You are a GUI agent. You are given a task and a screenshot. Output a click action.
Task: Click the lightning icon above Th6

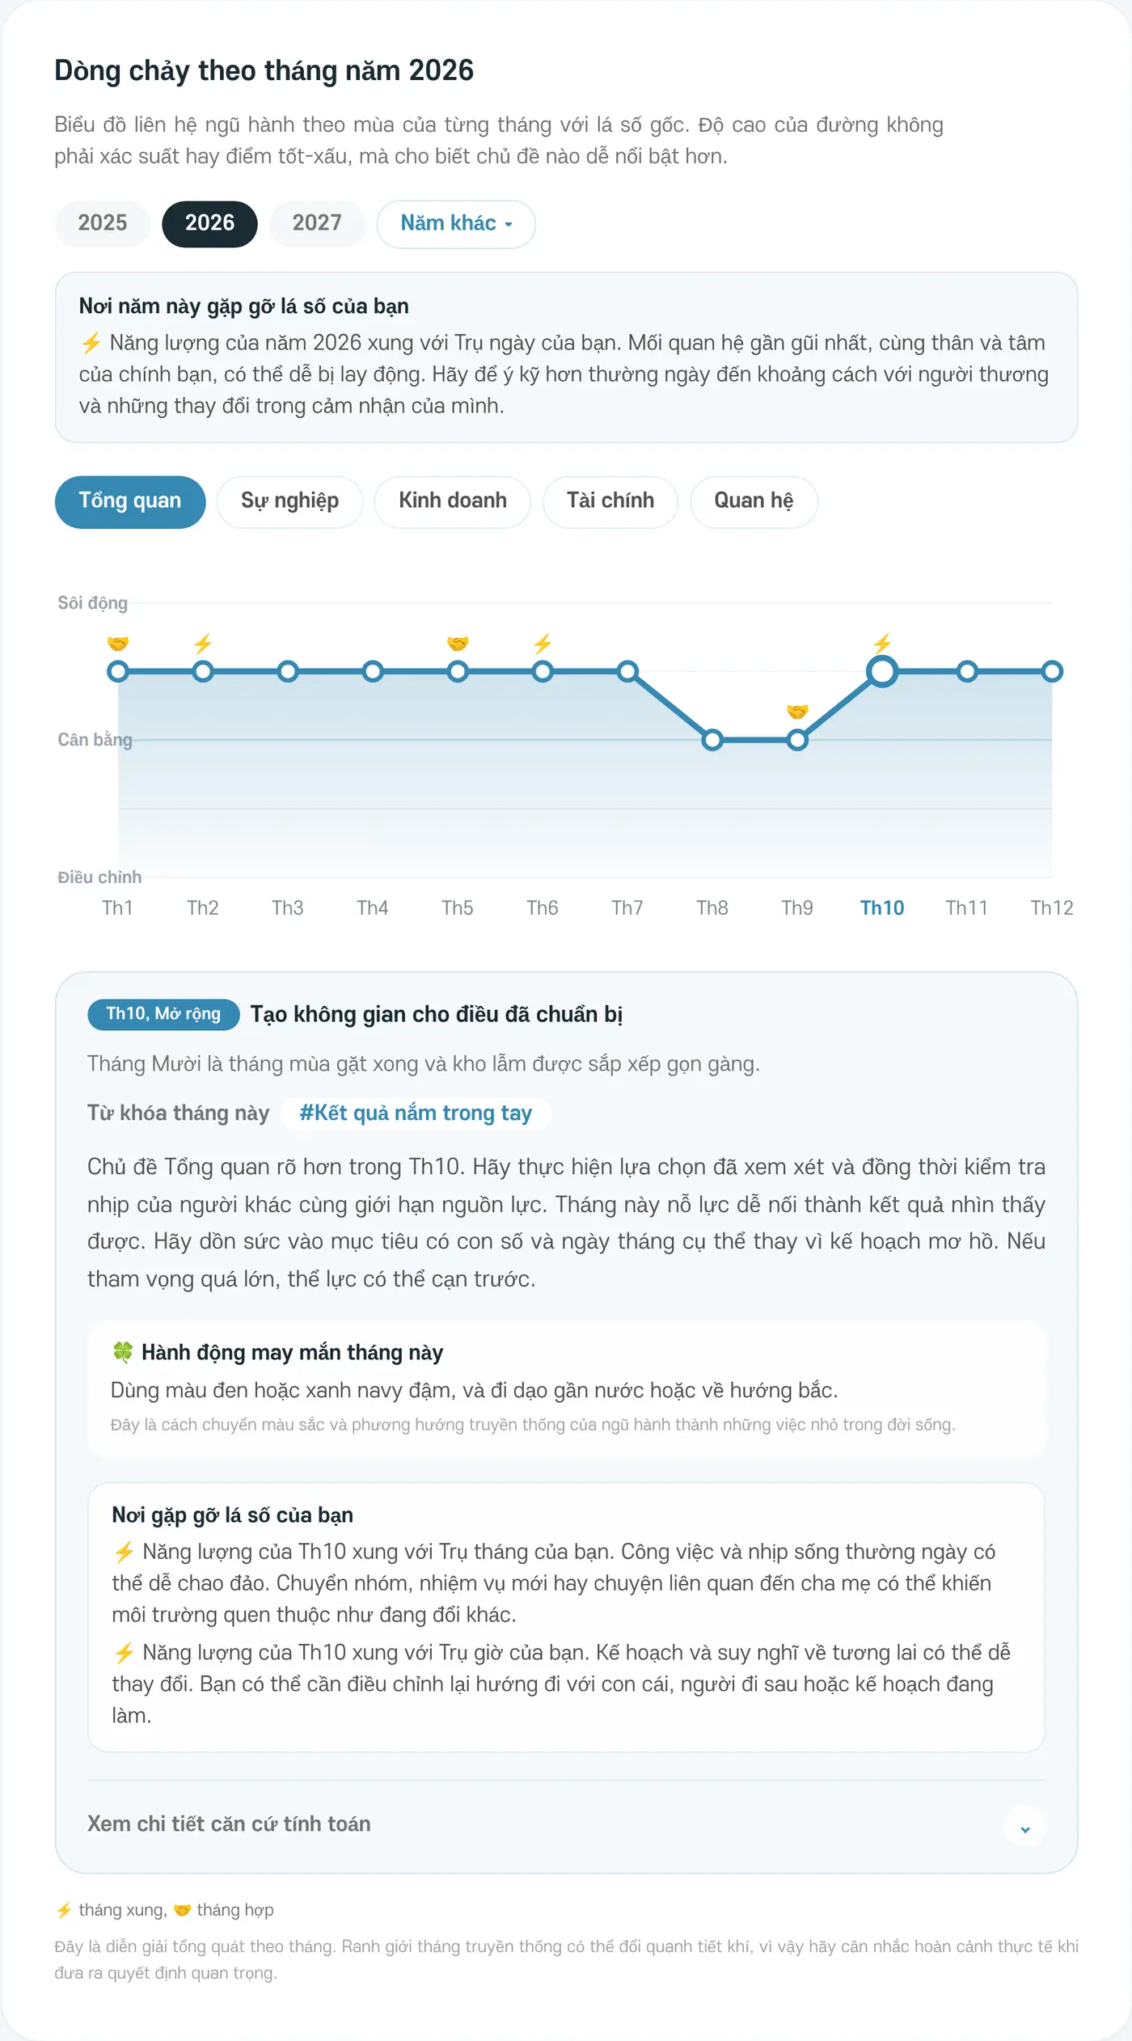pyautogui.click(x=543, y=644)
